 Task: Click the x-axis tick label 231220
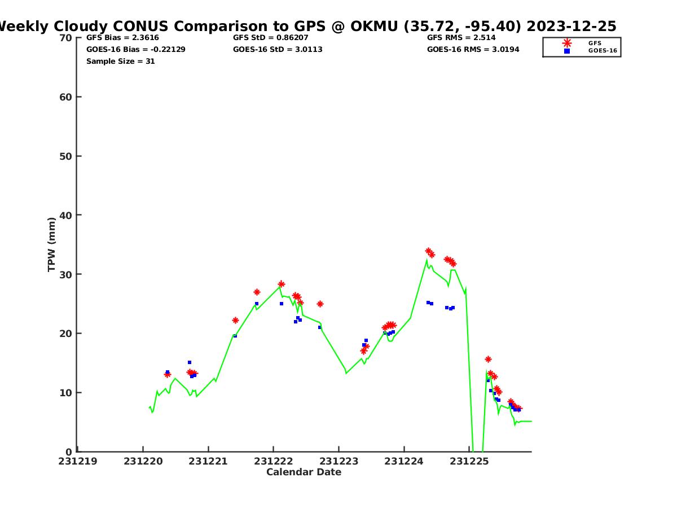[x=143, y=461]
